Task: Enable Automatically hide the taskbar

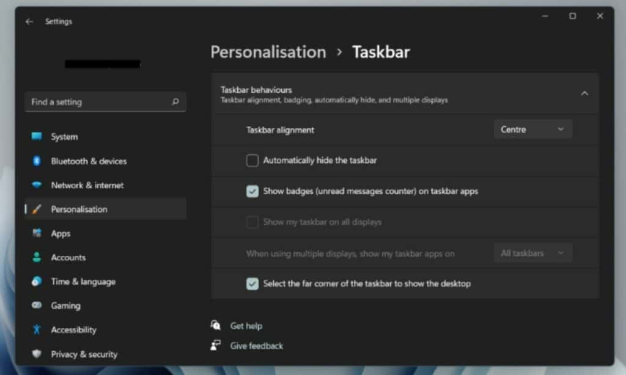Action: coord(252,161)
